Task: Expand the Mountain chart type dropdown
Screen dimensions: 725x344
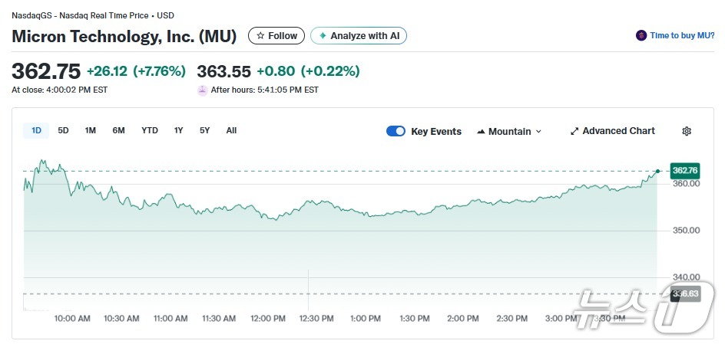Action: click(538, 132)
